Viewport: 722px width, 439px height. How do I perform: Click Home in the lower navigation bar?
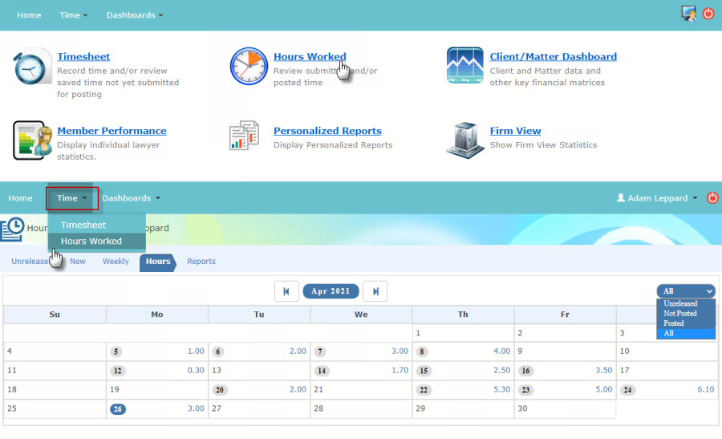[x=20, y=198]
